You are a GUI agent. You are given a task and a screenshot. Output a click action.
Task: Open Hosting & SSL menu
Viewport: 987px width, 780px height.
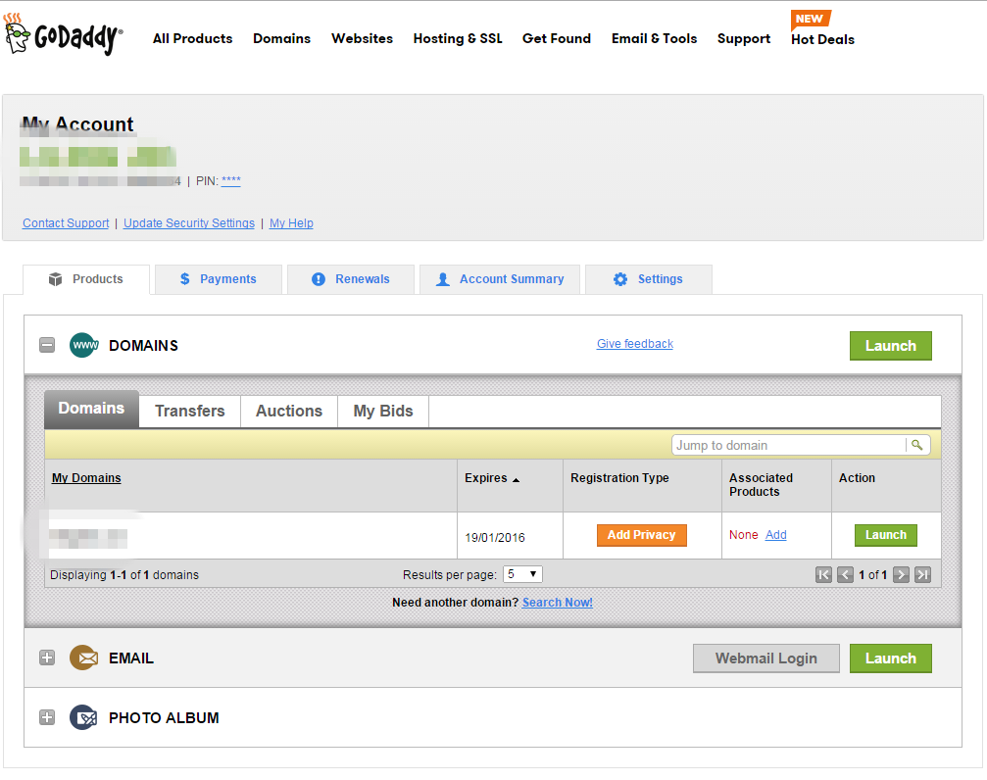457,39
